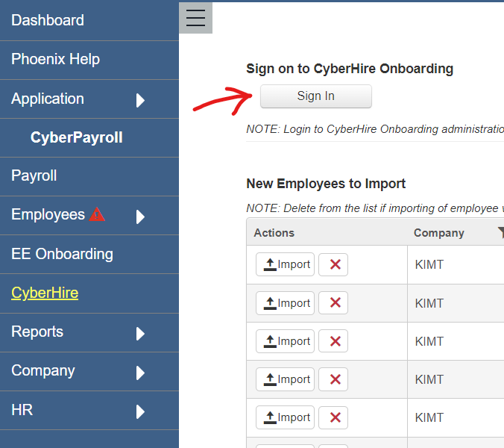Click KIMT cell in fourth row

[456, 379]
